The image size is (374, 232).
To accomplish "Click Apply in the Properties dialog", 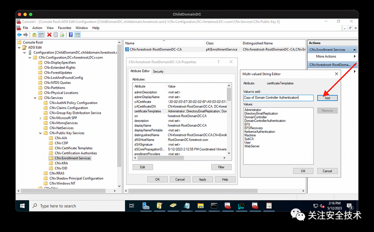I will pyautogui.click(x=202, y=179).
